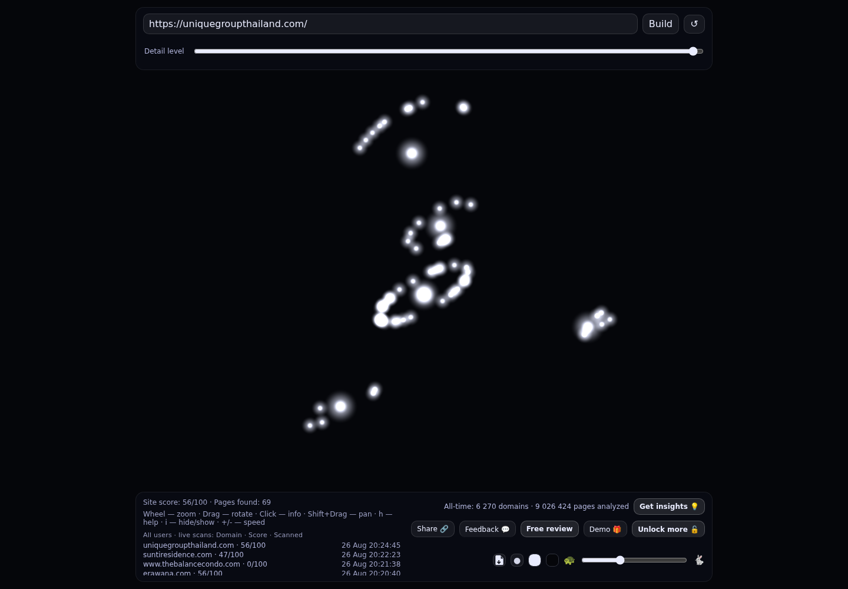Select the white color swatch
Viewport: 848px width, 589px height.
(x=535, y=560)
